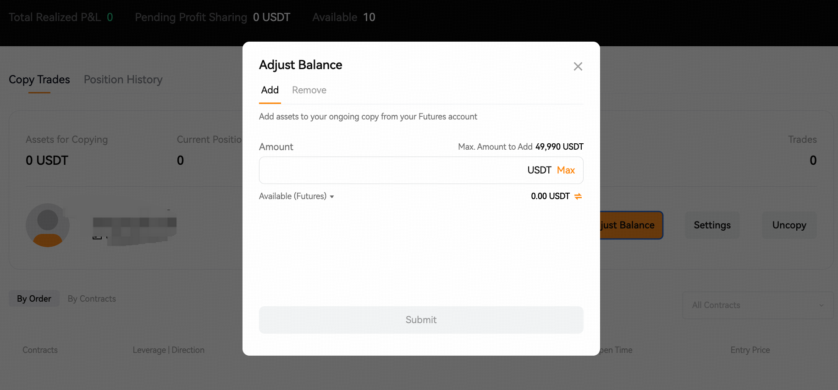
Task: Click the Submit button
Action: 421,320
